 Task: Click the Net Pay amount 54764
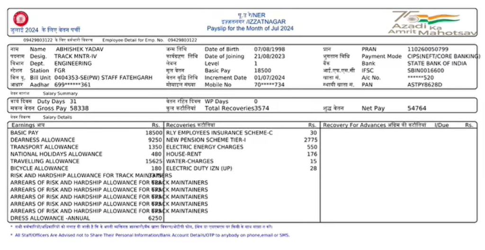click(417, 108)
